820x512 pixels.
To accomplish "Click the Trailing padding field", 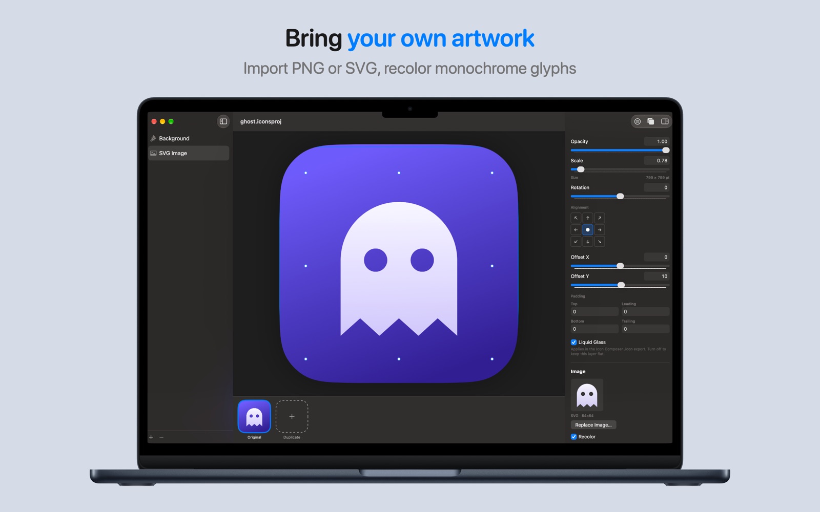I will click(646, 329).
